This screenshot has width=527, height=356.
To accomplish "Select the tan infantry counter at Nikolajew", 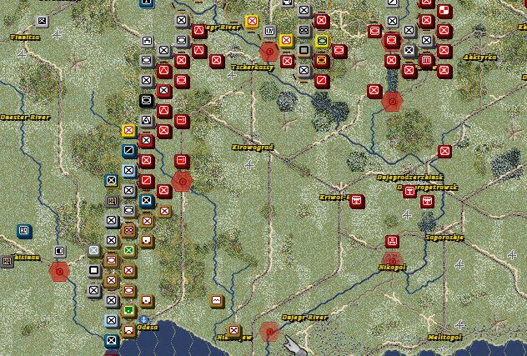I will [x=233, y=330].
